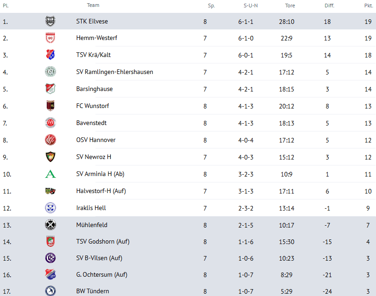Click the Mühlenfeld club crest

pyautogui.click(x=50, y=225)
